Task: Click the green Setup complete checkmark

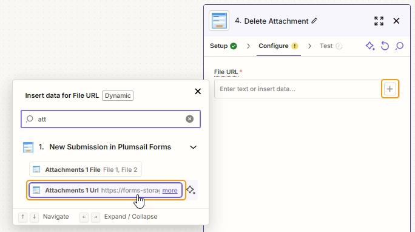Action: pyautogui.click(x=234, y=46)
